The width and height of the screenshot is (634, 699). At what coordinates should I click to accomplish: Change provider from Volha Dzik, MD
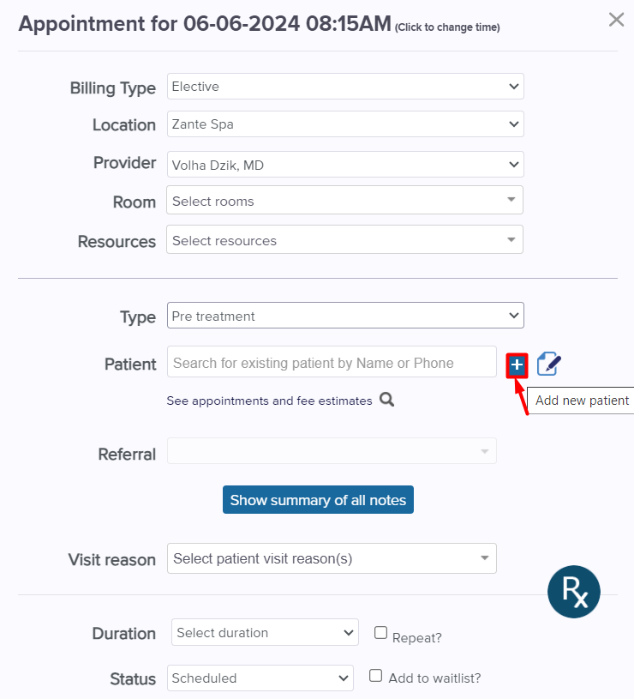(x=345, y=165)
